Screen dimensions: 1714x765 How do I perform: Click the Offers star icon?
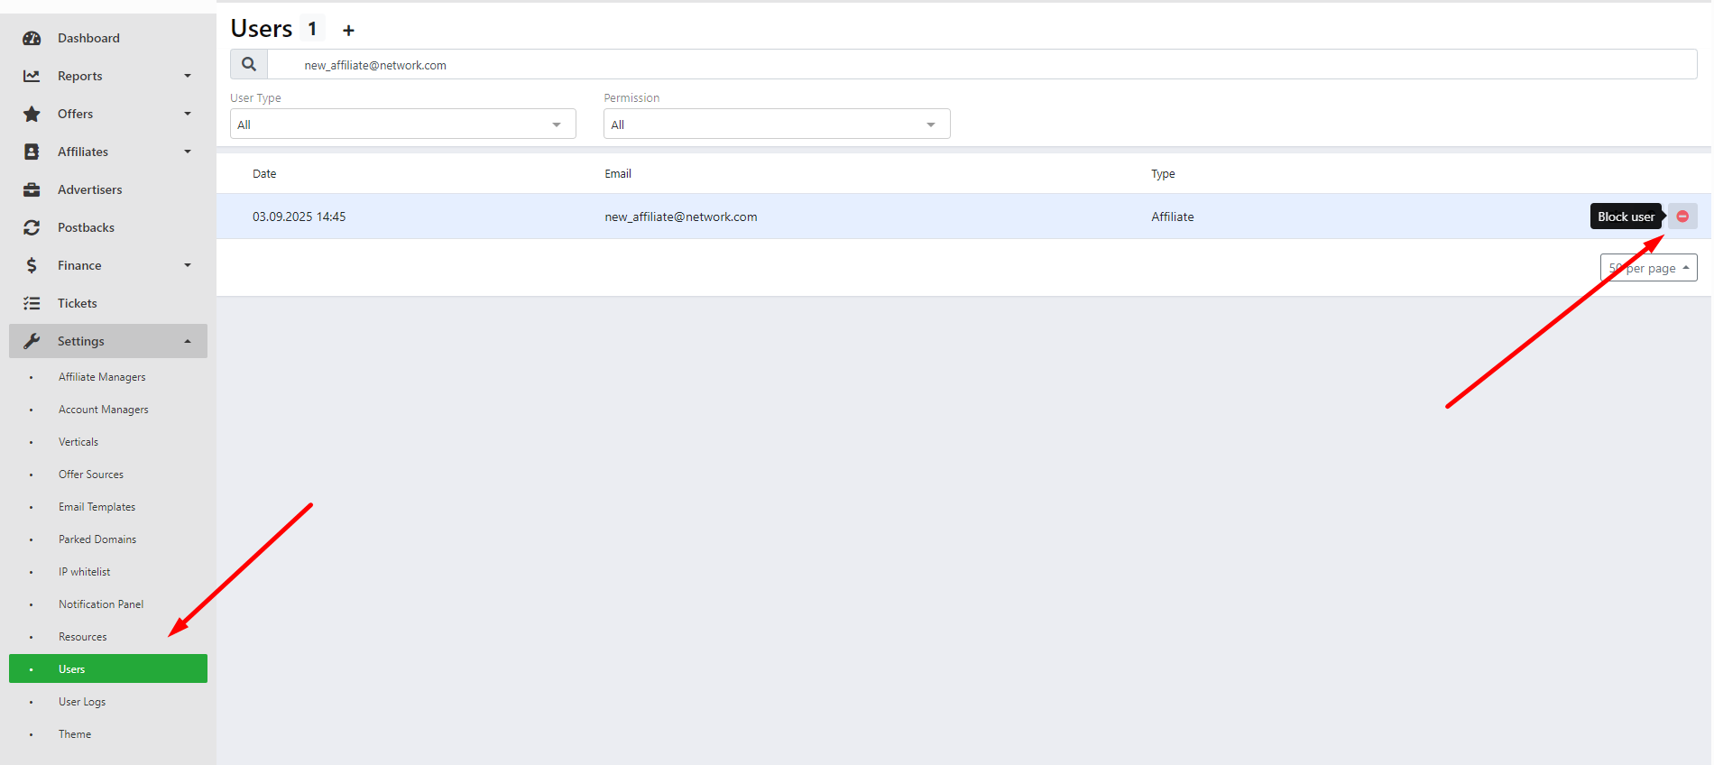32,114
